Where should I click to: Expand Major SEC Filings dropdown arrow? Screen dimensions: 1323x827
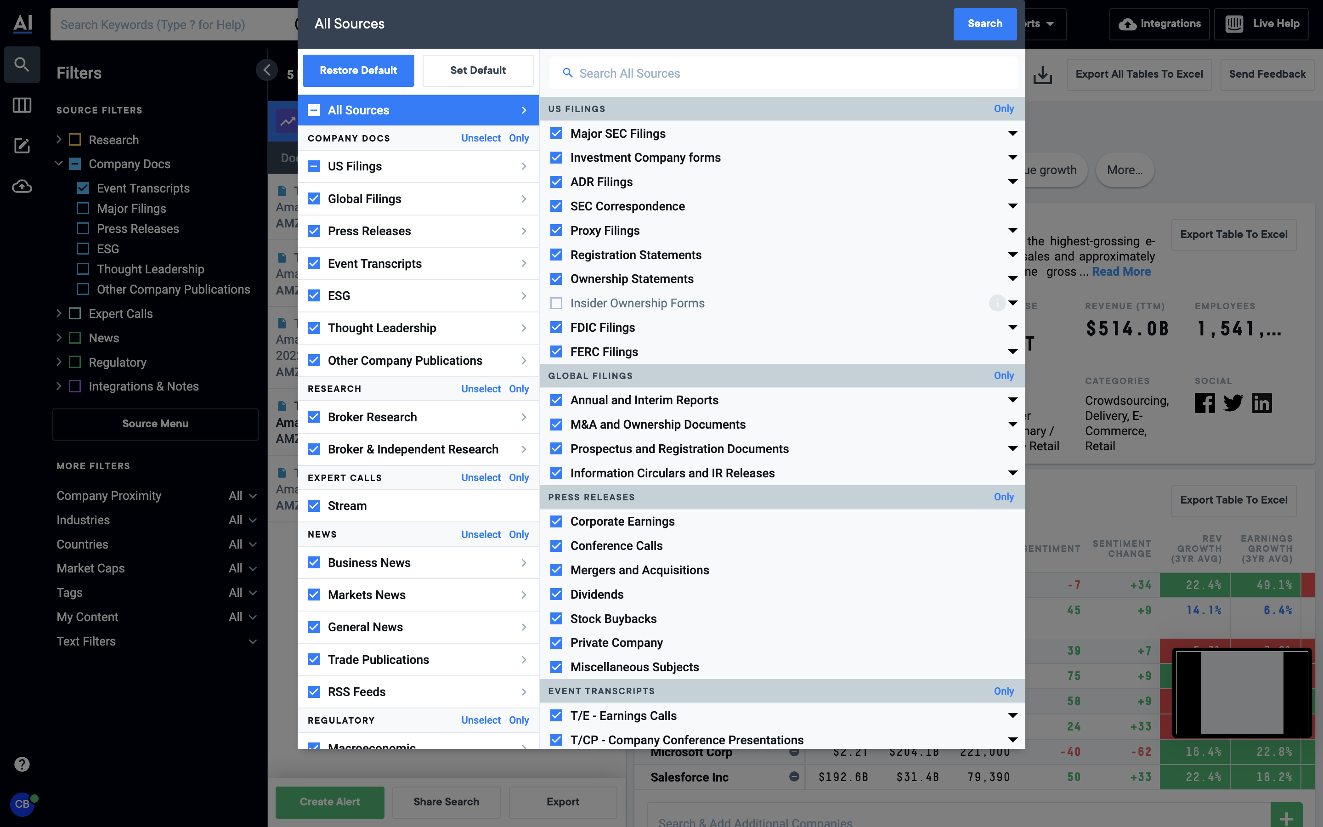click(1012, 133)
